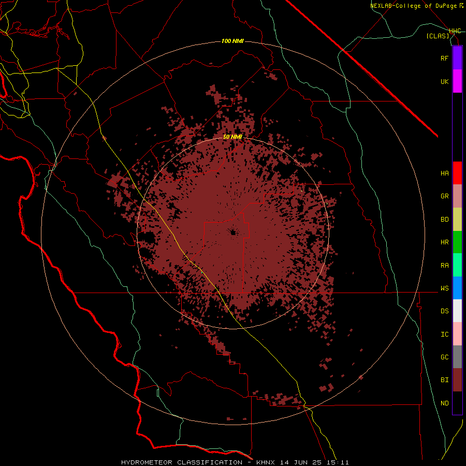Click the DS legend label

point(444,311)
